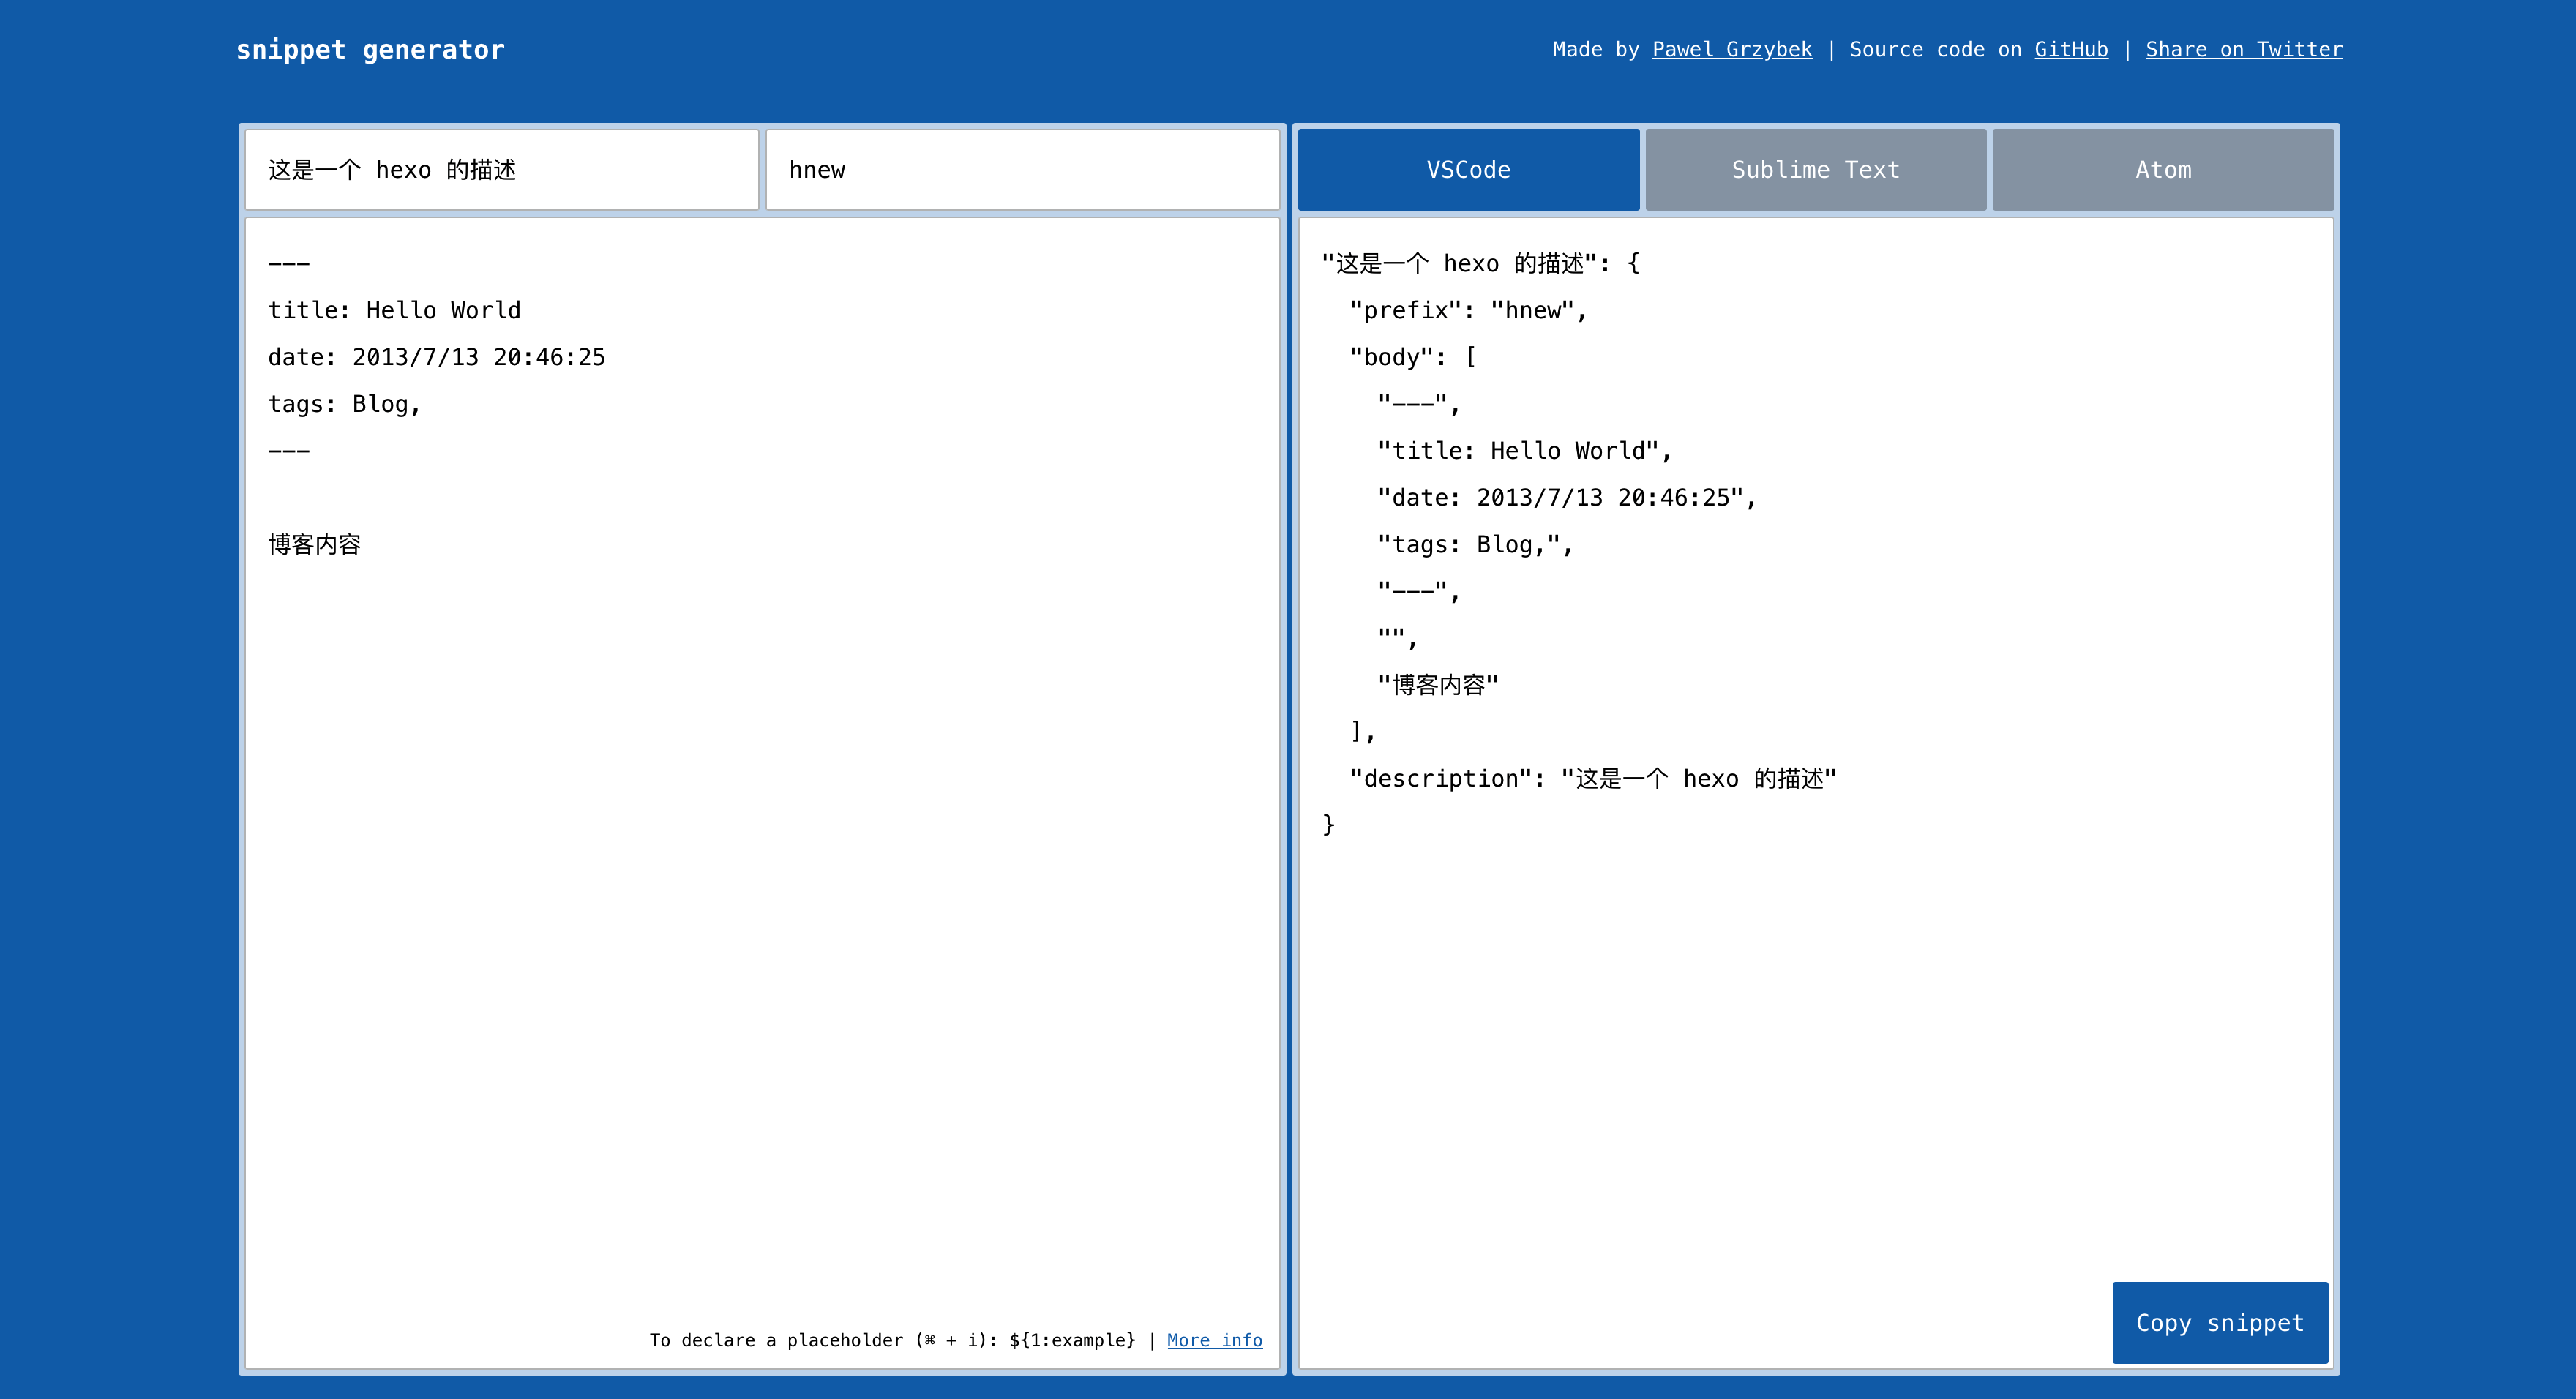The width and height of the screenshot is (2576, 1399).
Task: Click the 'tags: Blog,' line in editor
Action: 344,404
